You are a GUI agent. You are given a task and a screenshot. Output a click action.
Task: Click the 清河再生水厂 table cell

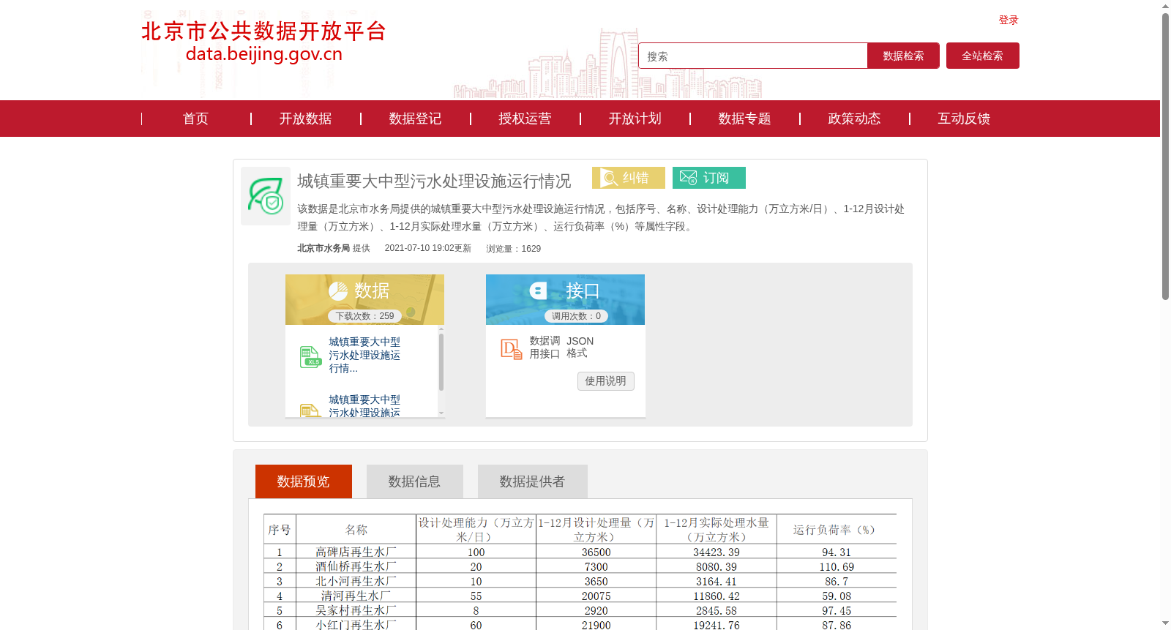pyautogui.click(x=356, y=596)
